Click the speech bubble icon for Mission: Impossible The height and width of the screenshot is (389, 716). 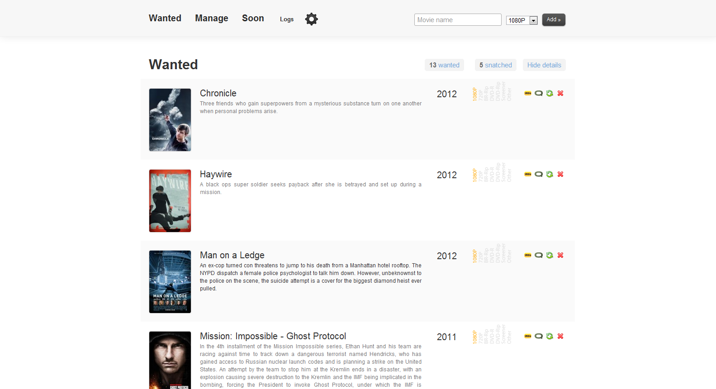(539, 336)
